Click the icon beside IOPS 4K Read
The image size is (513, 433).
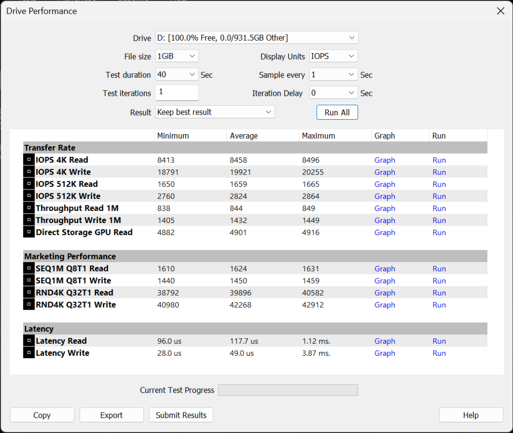point(29,160)
